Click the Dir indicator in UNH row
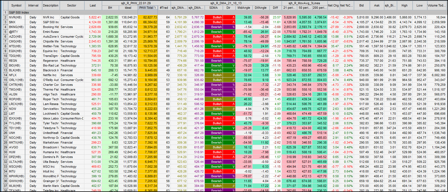Image resolution: width=448 pixels, height=192 pixels. [229, 133]
